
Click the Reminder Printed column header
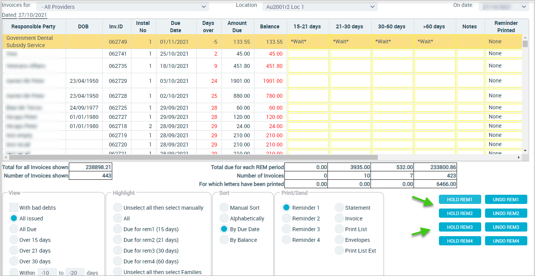click(x=506, y=26)
